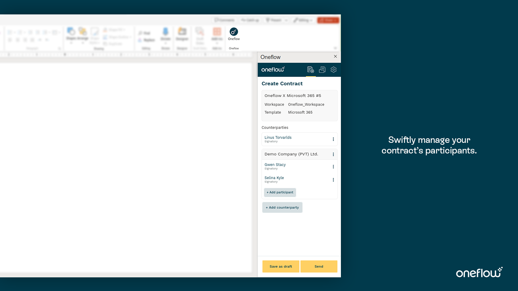Viewport: 518px width, 291px height.
Task: Click the Create Contract heading
Action: pyautogui.click(x=282, y=83)
